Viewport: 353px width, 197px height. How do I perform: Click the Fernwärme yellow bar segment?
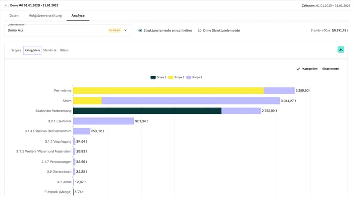pos(168,90)
